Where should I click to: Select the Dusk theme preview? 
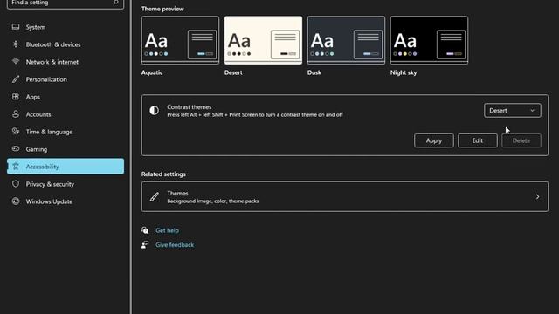346,40
